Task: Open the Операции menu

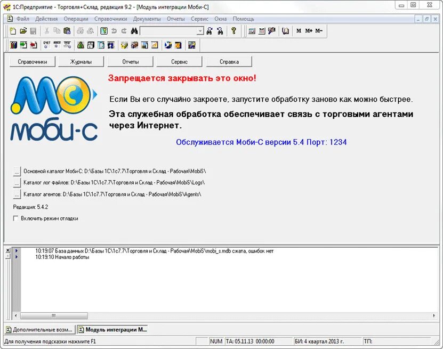Action: pos(76,19)
